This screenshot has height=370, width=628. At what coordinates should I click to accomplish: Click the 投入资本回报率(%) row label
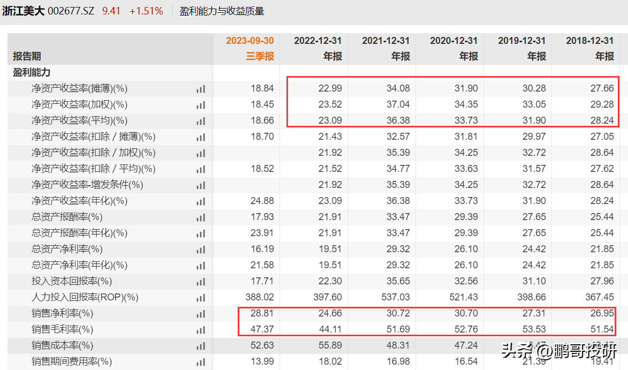click(72, 281)
